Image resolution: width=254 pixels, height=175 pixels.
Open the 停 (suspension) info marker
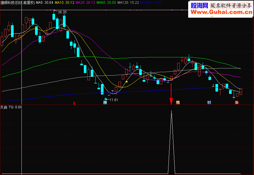pyautogui.click(x=105, y=102)
